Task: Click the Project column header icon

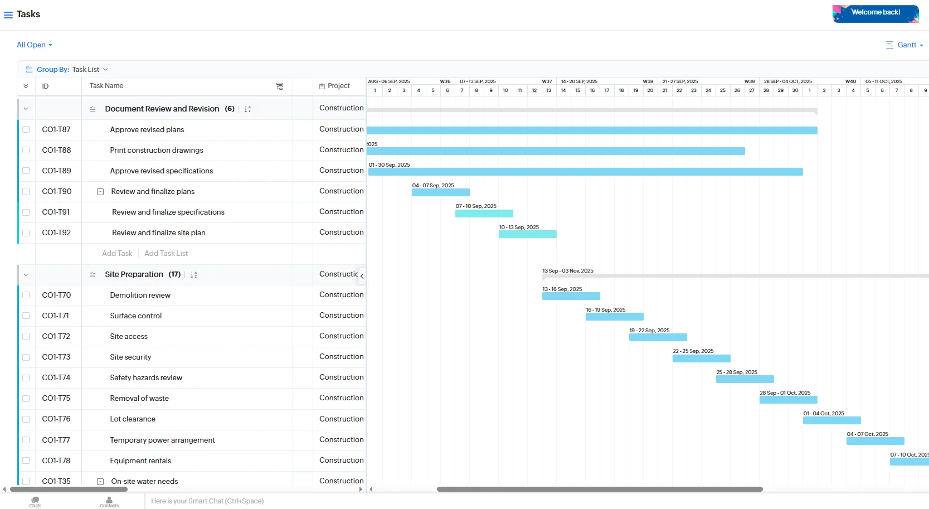Action: [x=323, y=86]
